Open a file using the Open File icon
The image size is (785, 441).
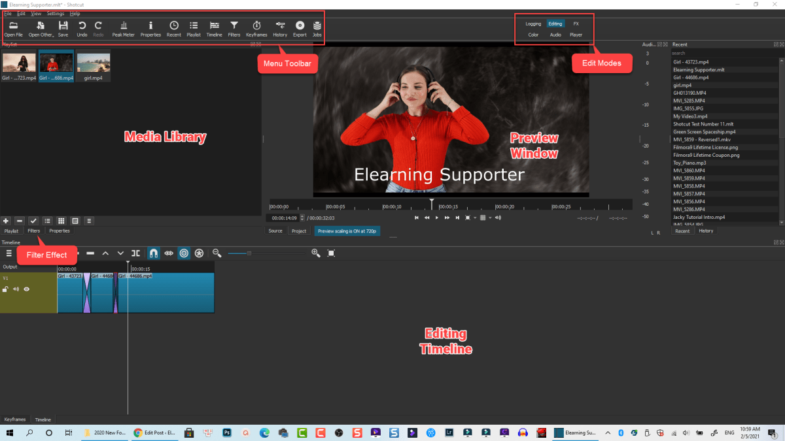13,27
